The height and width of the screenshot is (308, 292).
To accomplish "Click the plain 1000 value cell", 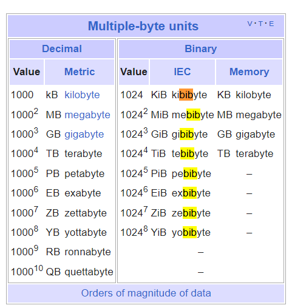I will point(22,95).
